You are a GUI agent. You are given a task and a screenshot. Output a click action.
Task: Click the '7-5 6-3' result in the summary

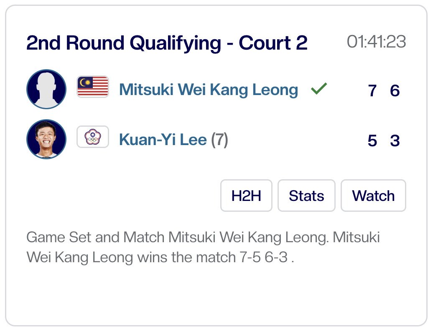click(x=263, y=258)
